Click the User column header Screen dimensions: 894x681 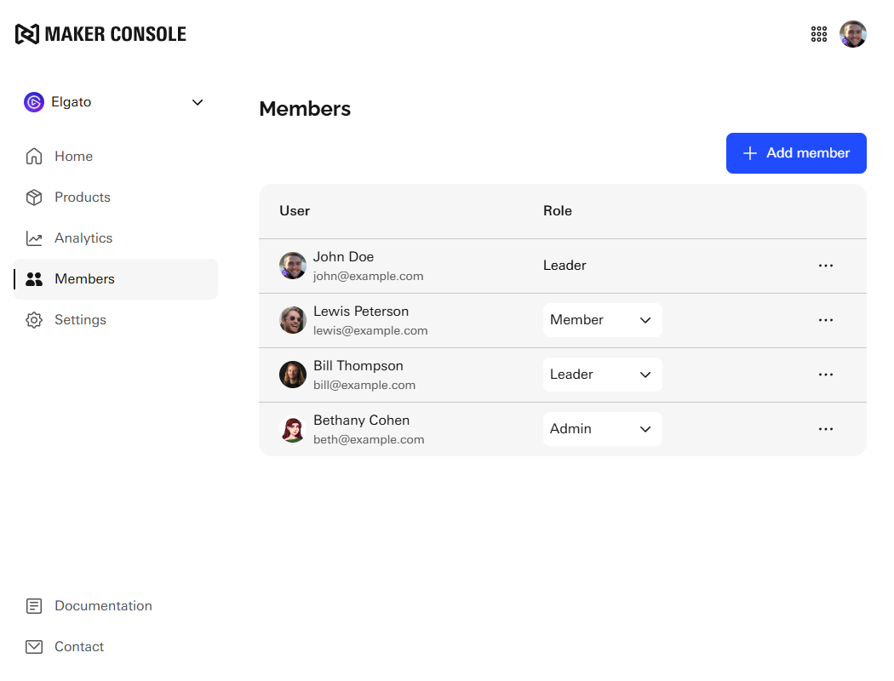tap(295, 211)
